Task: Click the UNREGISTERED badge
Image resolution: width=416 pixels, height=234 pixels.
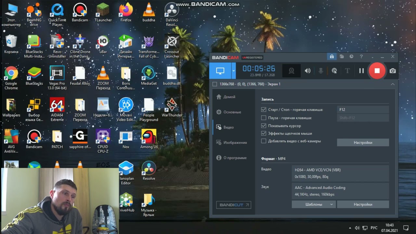Action: tap(252, 58)
